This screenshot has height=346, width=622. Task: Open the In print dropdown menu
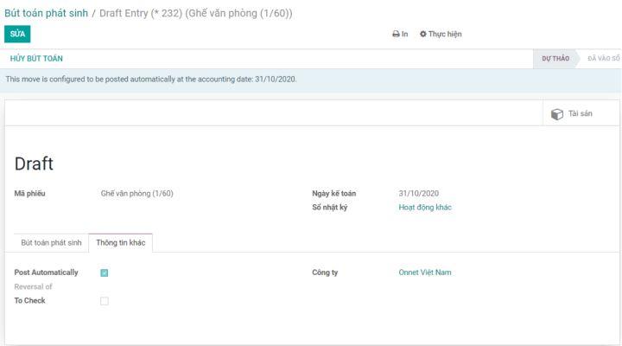[x=401, y=34]
